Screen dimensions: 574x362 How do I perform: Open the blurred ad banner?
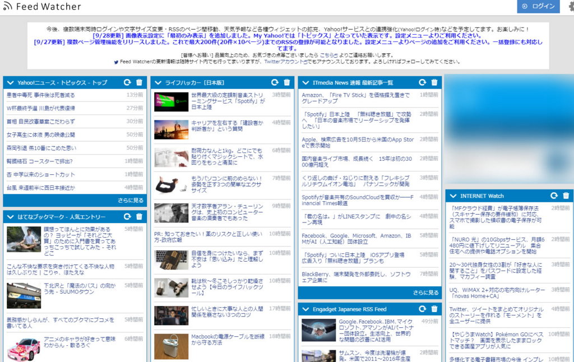click(x=509, y=129)
